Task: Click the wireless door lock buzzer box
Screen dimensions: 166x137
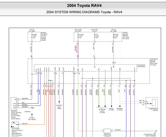Action: coord(107,131)
